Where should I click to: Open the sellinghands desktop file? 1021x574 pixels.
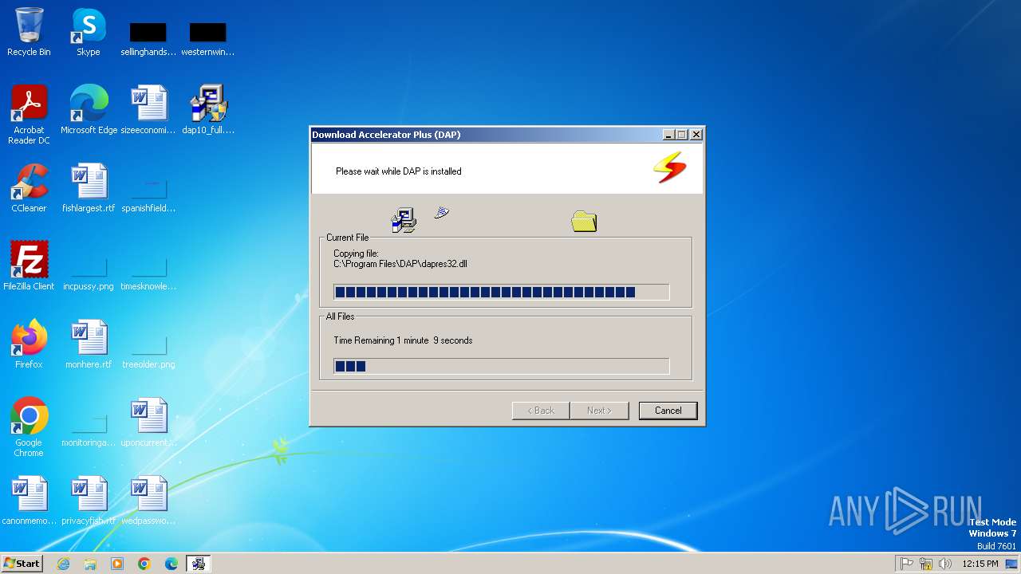click(x=148, y=38)
